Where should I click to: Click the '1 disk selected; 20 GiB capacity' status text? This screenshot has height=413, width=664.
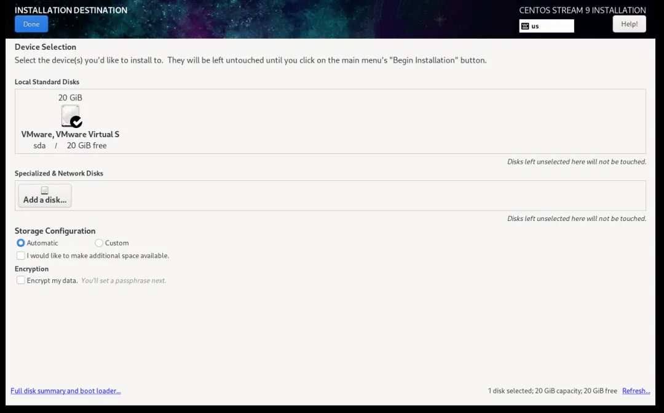point(552,391)
